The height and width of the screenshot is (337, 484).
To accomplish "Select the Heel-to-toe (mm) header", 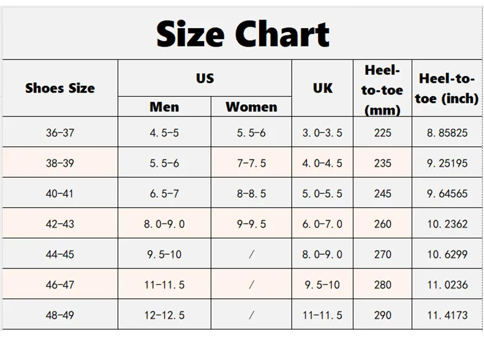I will pos(382,89).
